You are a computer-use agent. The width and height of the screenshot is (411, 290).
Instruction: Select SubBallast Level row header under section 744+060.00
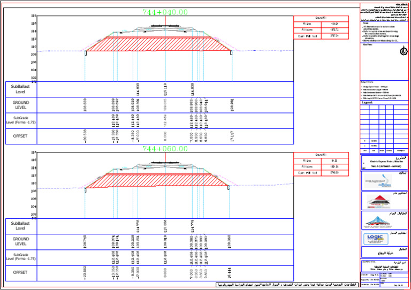point(20,226)
